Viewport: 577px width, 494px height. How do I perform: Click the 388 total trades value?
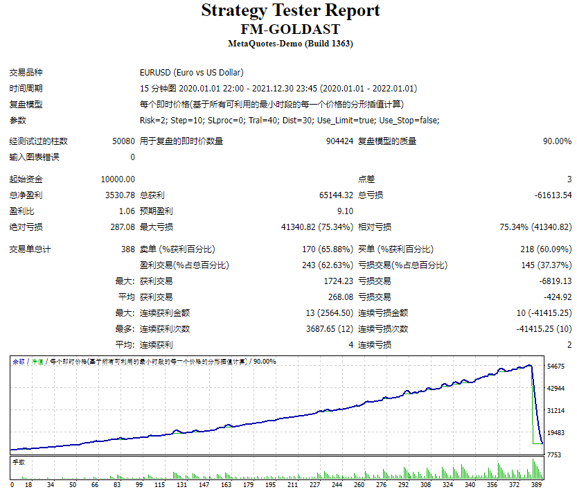click(x=128, y=249)
